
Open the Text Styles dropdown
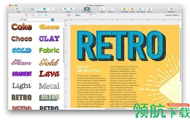141,9
